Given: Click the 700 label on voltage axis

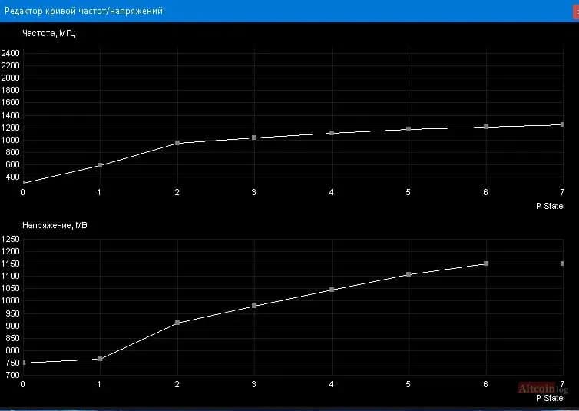Looking at the screenshot, I should click(x=12, y=375).
